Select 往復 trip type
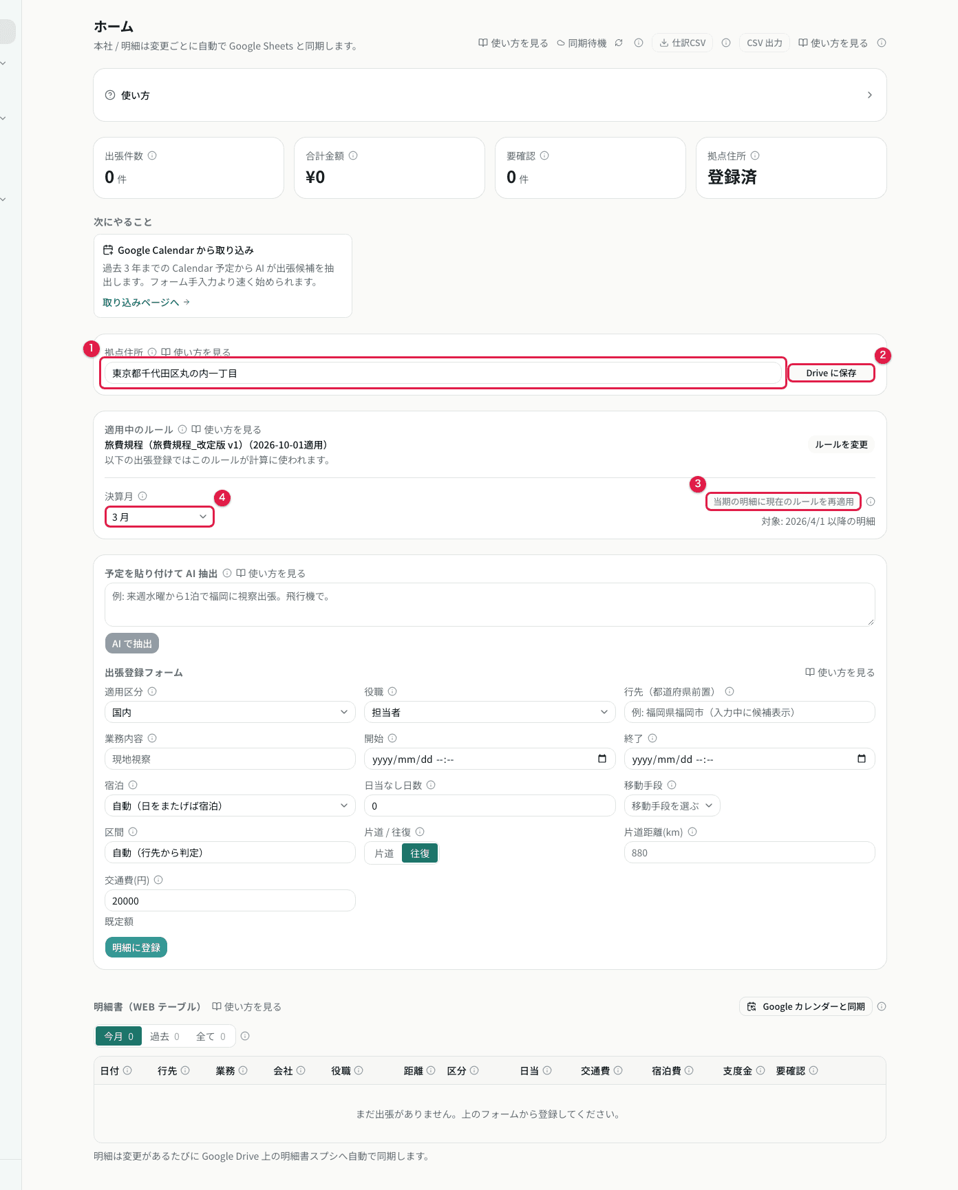Viewport: 958px width, 1190px height. 420,853
